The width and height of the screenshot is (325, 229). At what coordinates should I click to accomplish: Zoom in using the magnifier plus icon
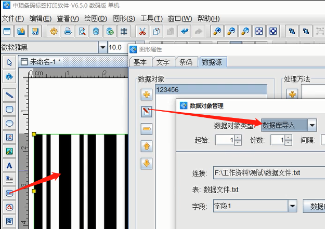point(217,32)
